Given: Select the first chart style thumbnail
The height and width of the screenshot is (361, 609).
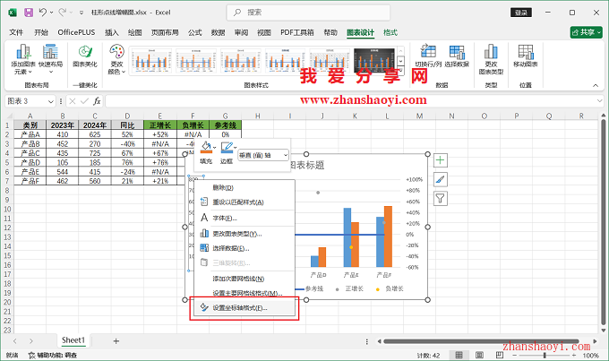Looking at the screenshot, I should (x=151, y=60).
